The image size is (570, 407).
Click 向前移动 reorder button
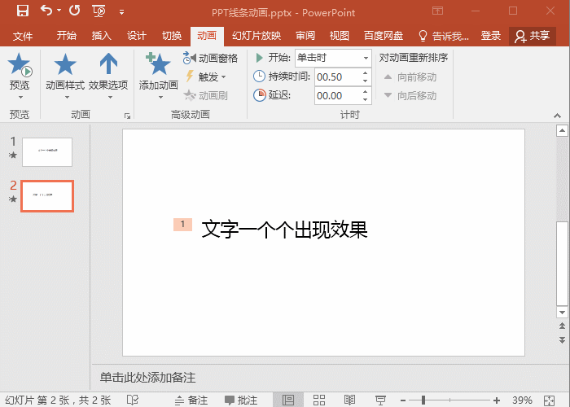tap(410, 77)
